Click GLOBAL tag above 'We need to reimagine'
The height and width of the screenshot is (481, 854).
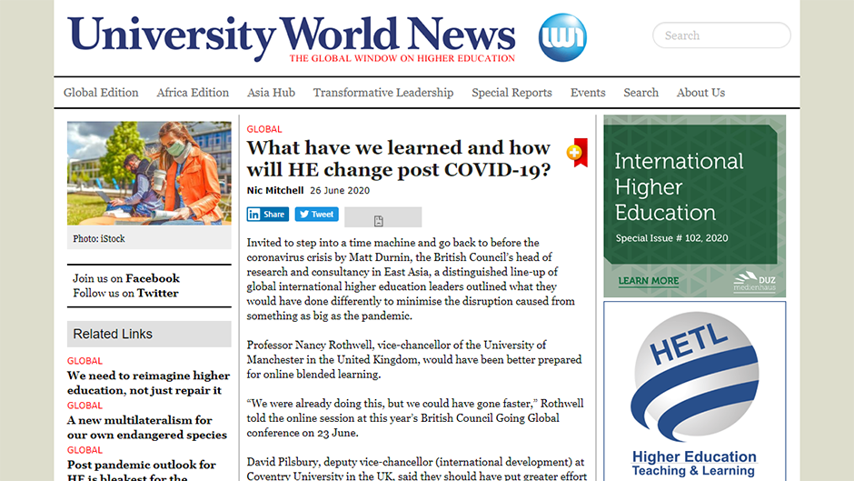(84, 361)
